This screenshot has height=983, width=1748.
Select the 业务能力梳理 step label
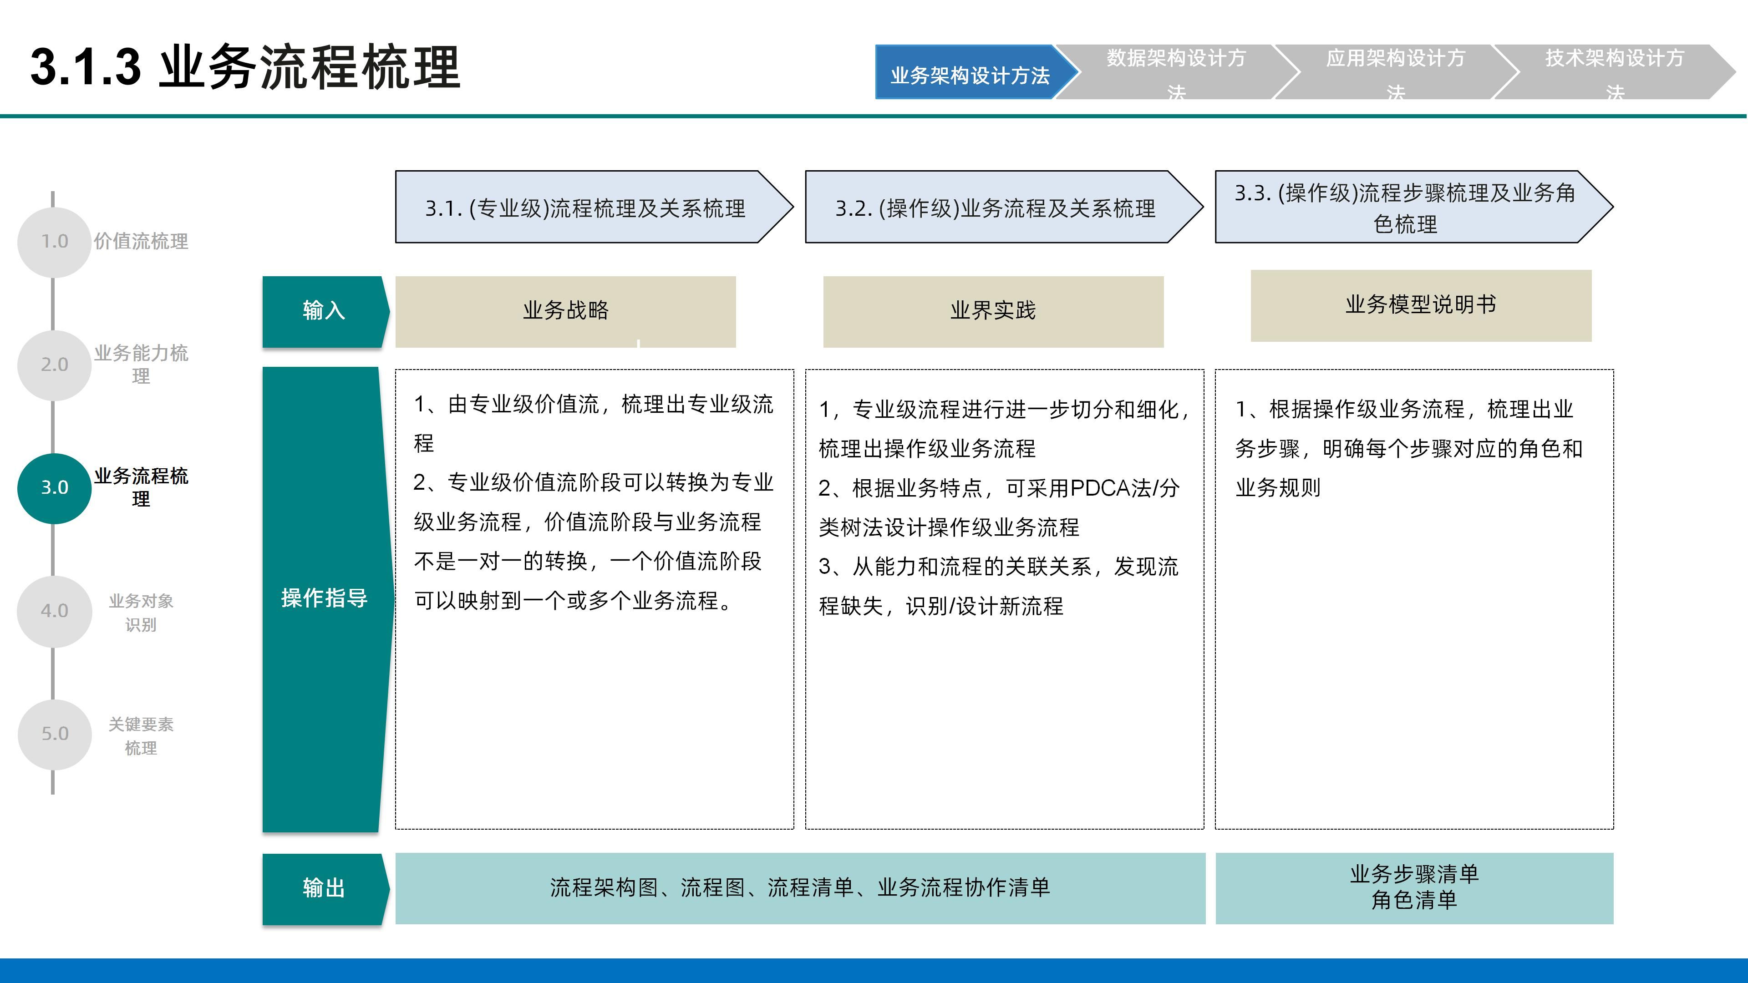point(141,365)
